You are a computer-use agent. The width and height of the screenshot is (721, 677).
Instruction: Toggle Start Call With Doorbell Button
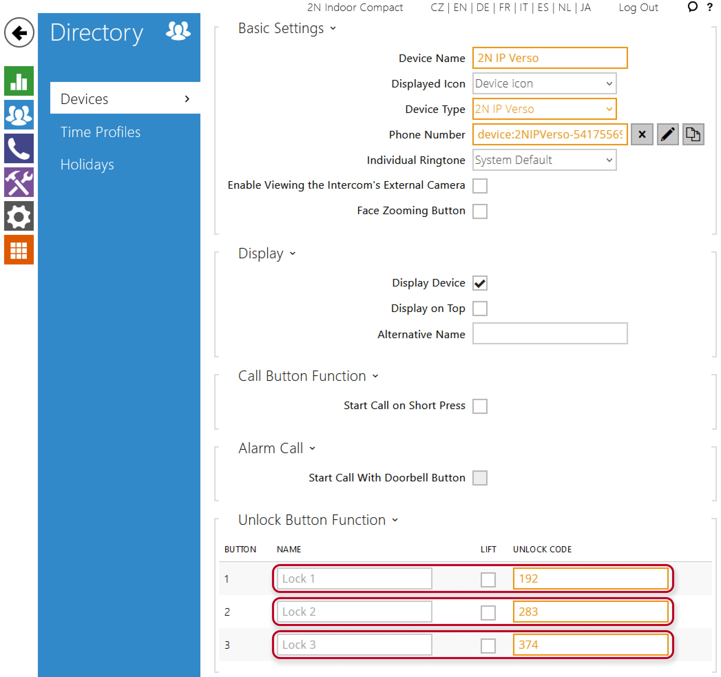[480, 478]
